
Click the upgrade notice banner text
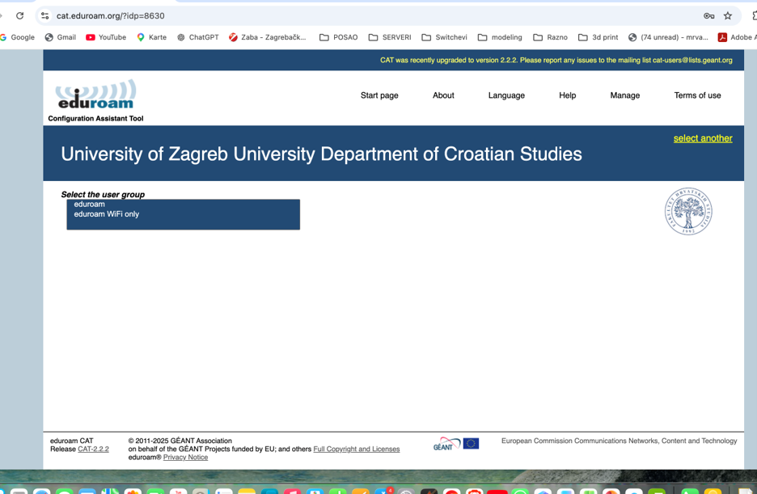tap(556, 61)
